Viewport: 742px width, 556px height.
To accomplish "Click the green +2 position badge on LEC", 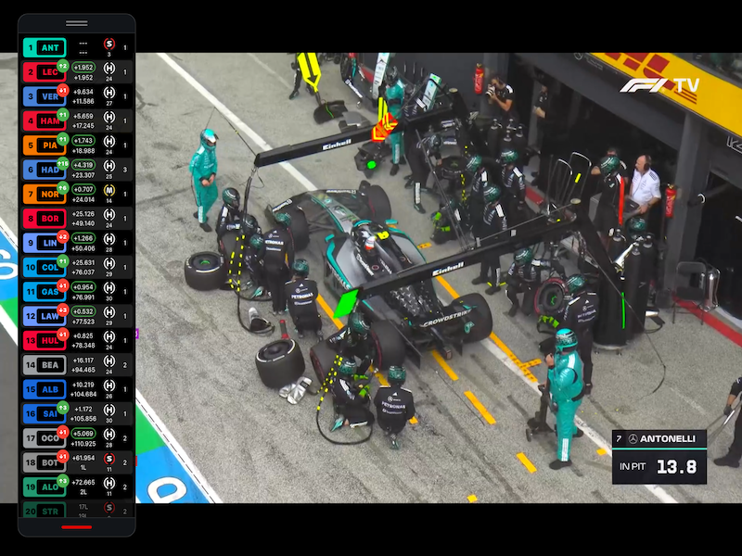I will [x=63, y=65].
